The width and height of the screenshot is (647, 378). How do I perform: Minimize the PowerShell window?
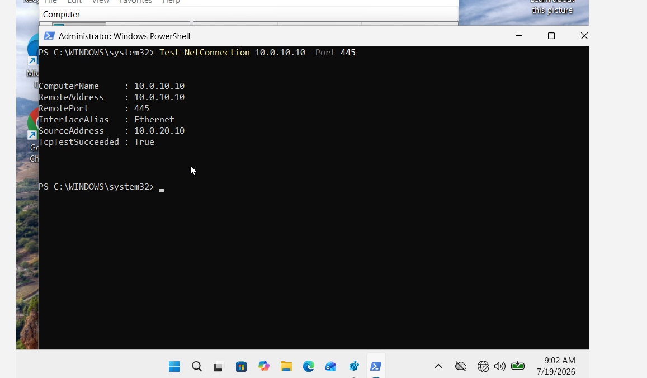pos(519,36)
